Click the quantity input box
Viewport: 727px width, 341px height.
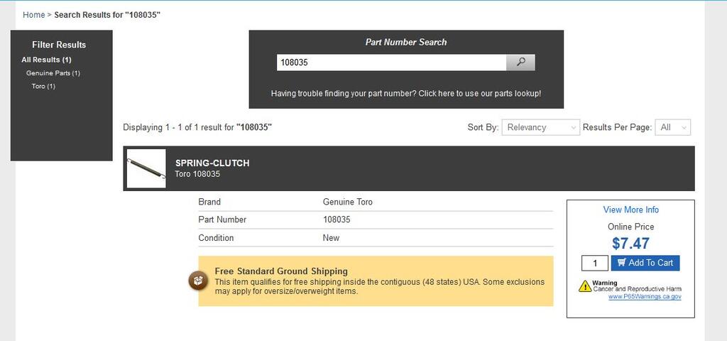click(595, 263)
